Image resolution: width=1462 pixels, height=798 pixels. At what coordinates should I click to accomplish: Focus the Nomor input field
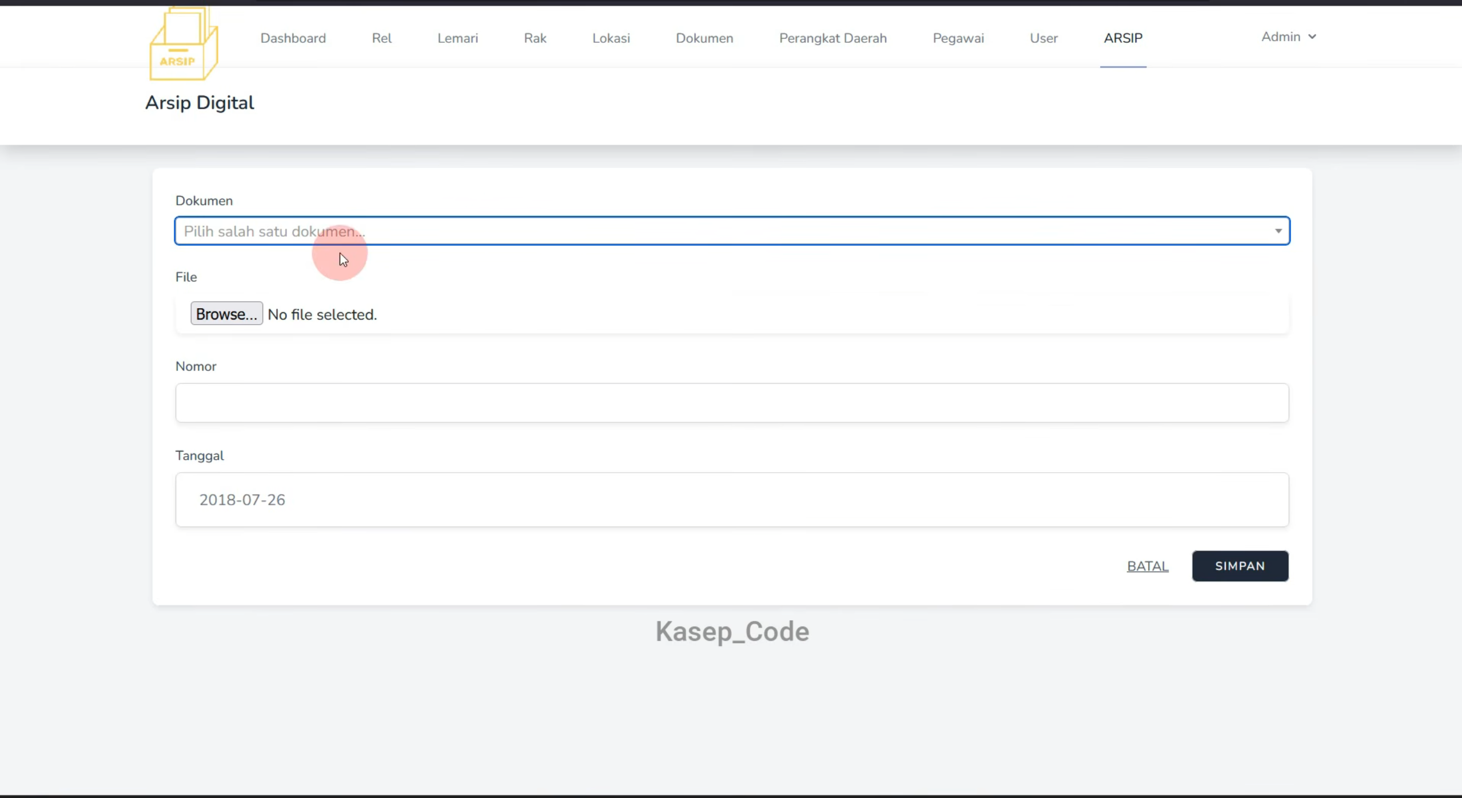click(x=732, y=403)
